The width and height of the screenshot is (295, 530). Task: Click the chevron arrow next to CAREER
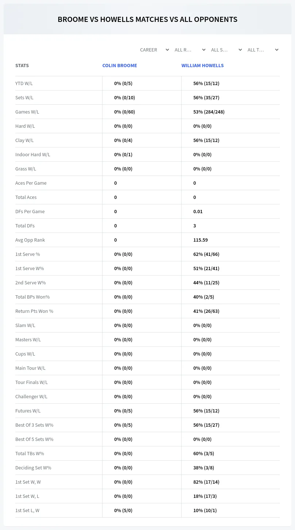[x=167, y=50]
